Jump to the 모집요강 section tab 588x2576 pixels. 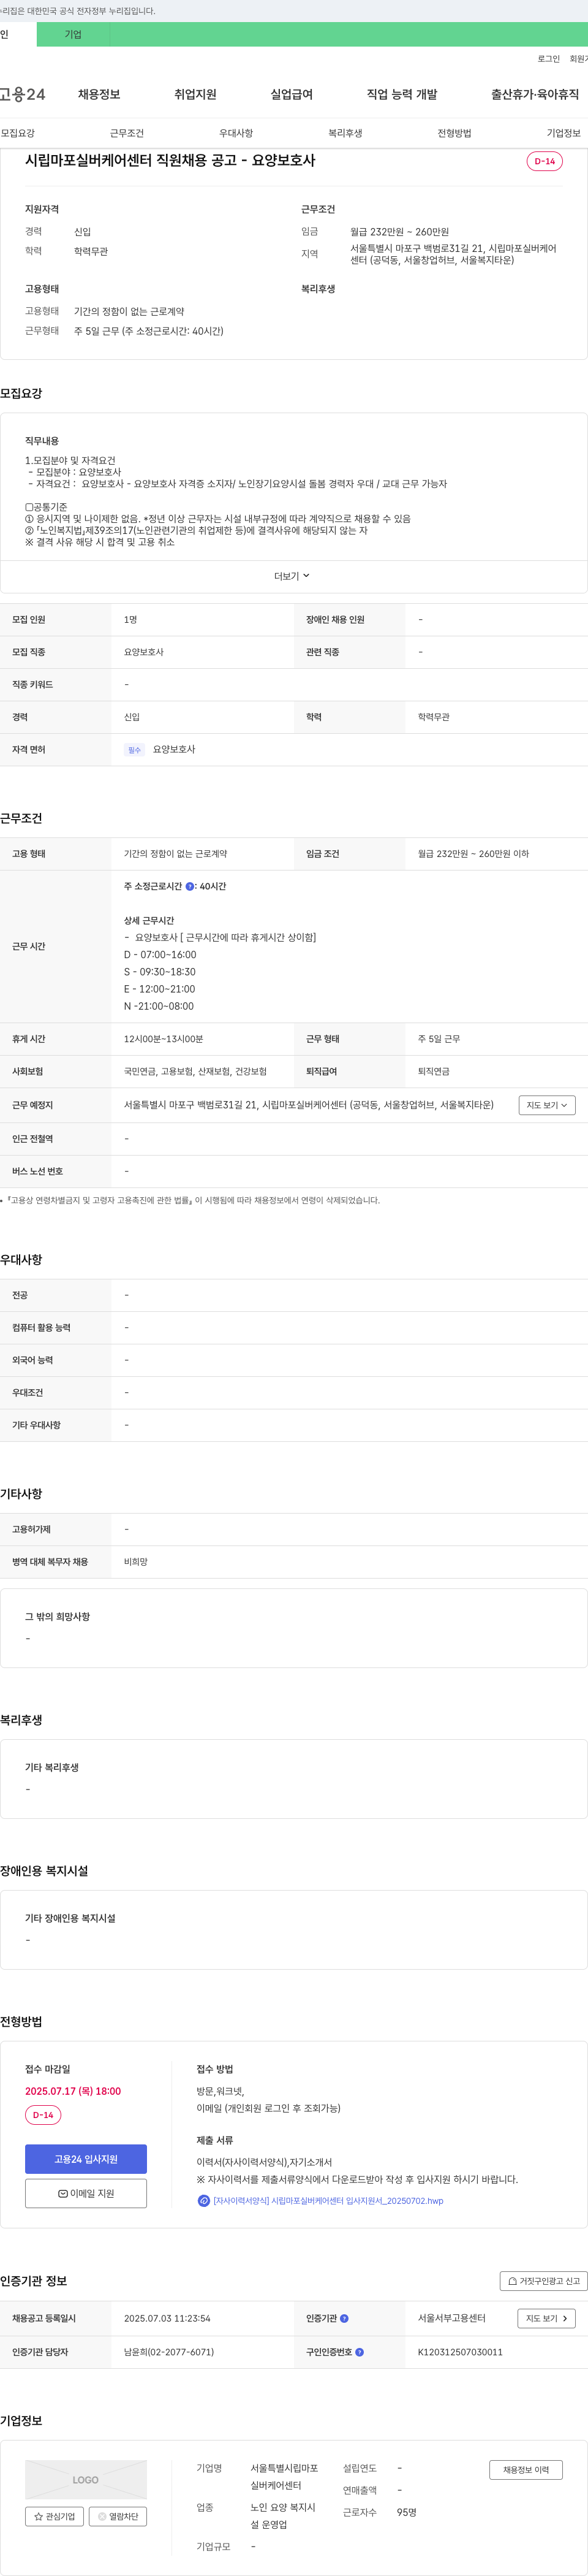tap(18, 133)
